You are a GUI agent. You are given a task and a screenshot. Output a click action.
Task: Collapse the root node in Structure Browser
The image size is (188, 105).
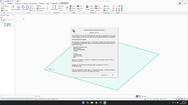pyautogui.click(x=1, y=22)
